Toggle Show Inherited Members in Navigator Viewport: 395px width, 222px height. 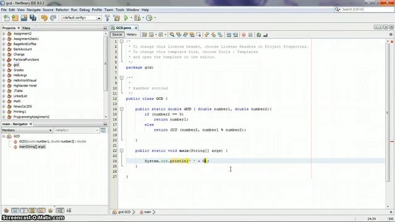click(6, 210)
